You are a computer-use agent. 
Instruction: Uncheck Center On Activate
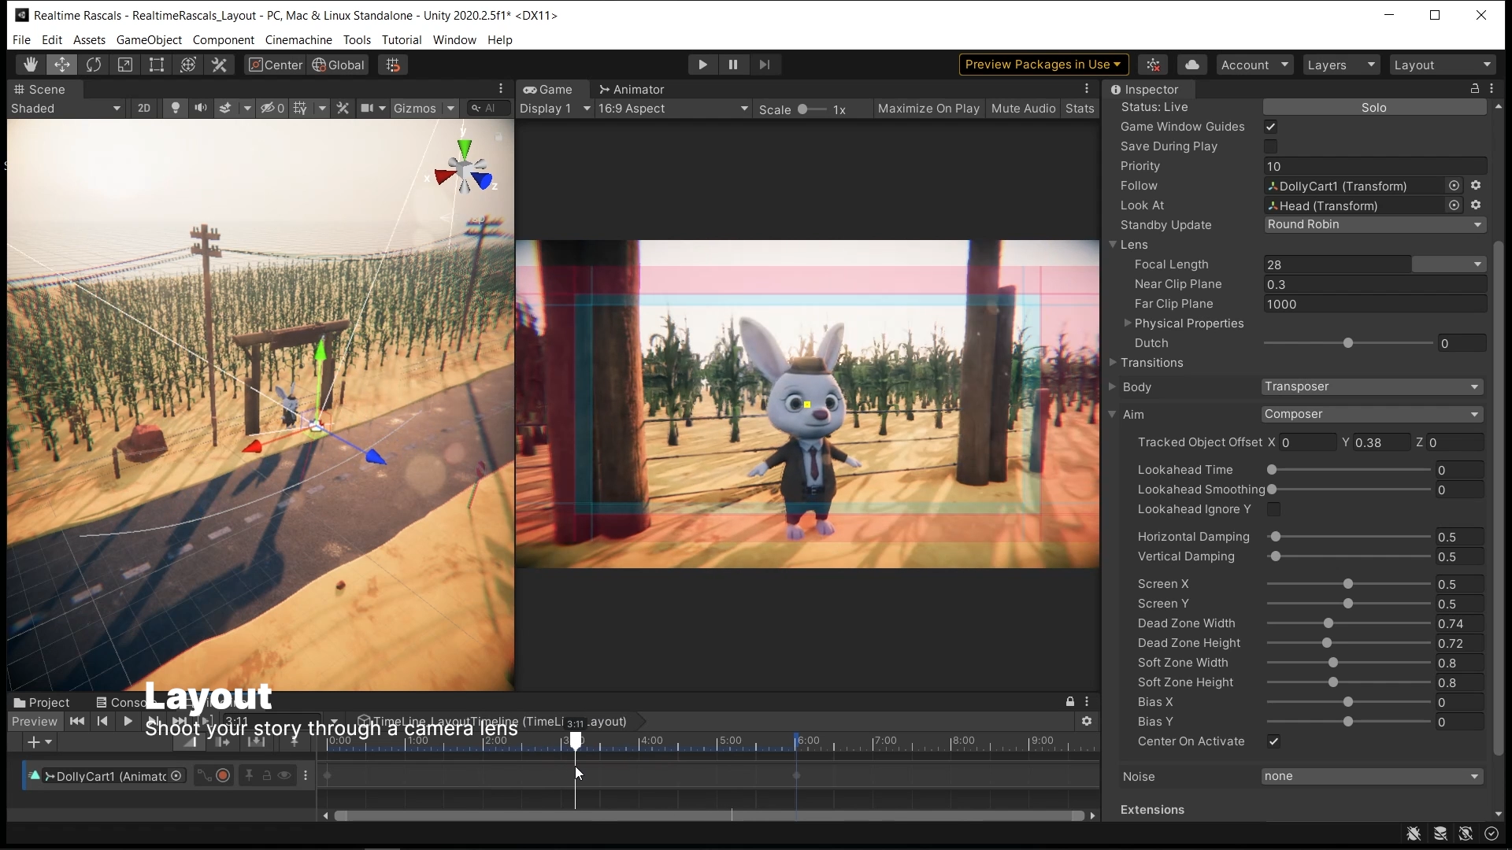1273,741
